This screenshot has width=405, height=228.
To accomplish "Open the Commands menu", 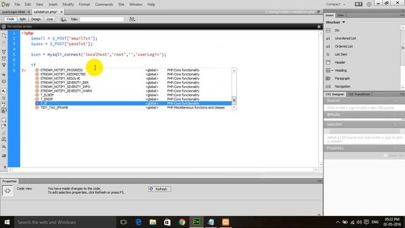I will [x=104, y=4].
